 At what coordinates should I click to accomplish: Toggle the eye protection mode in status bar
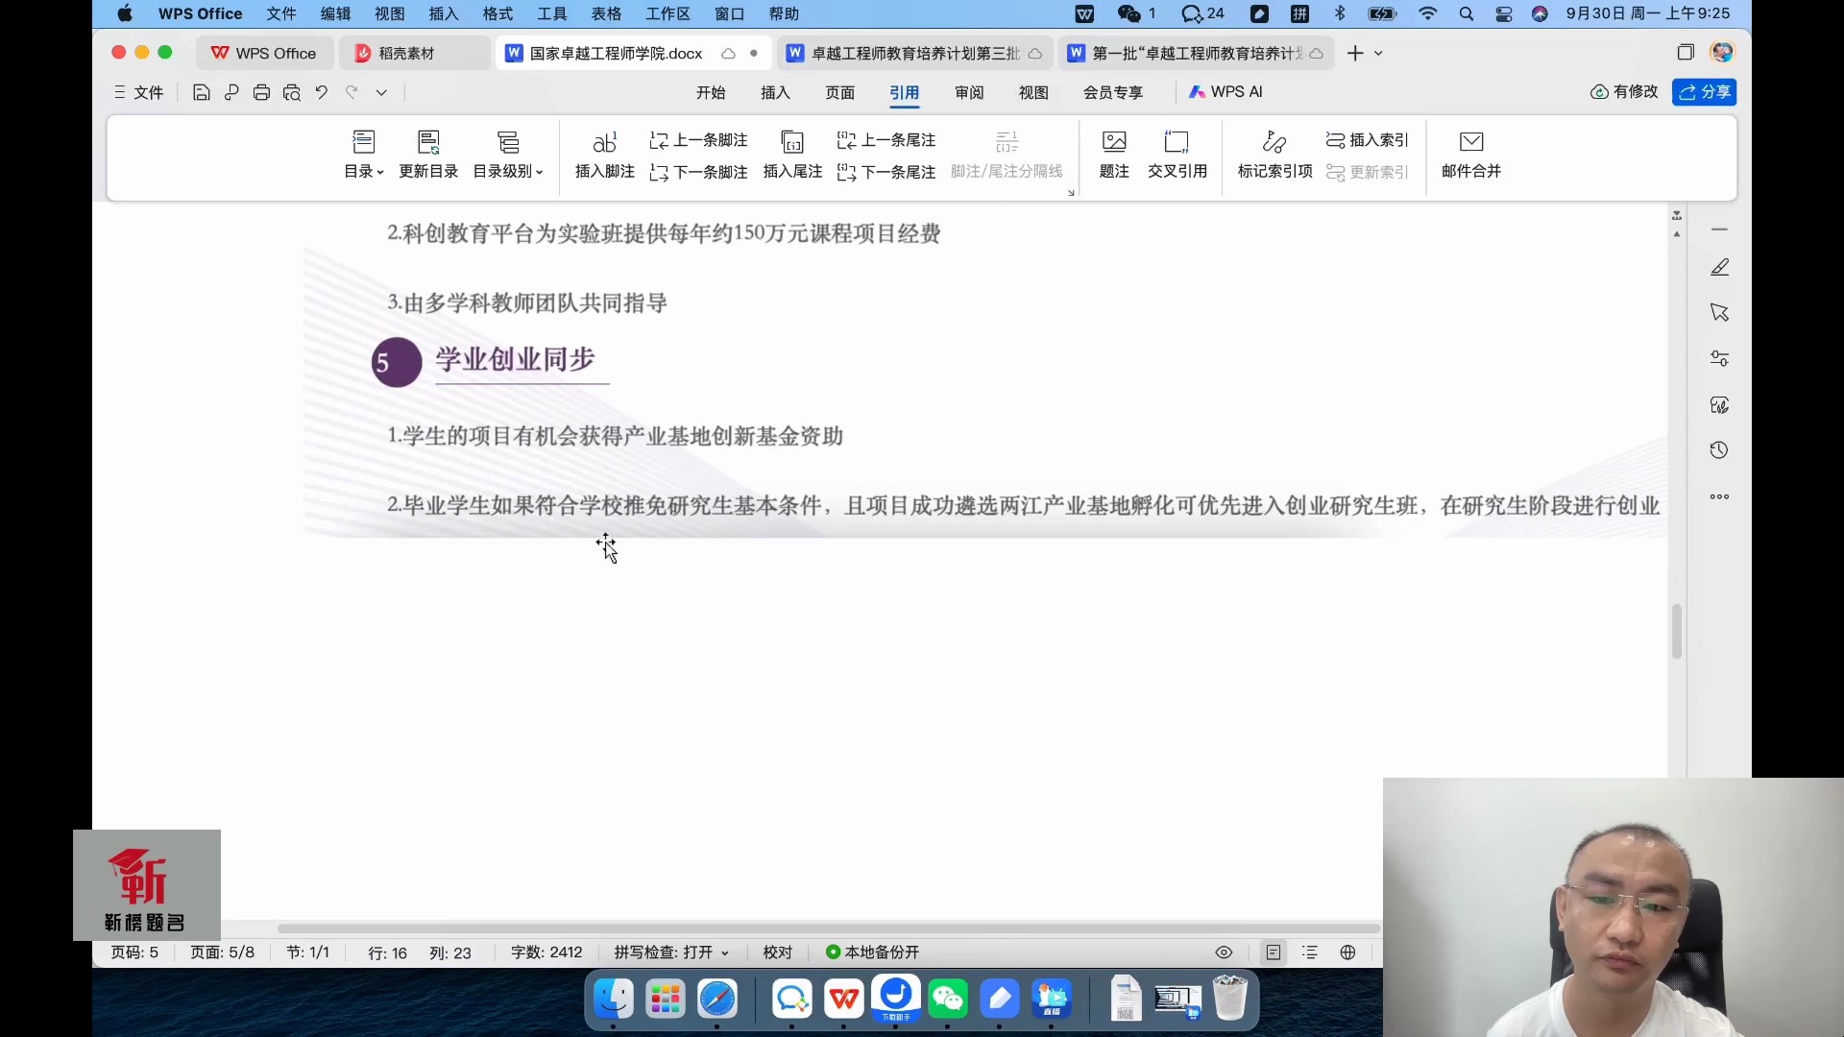(x=1224, y=953)
